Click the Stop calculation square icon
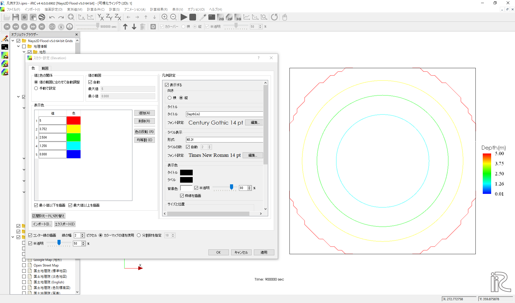The width and height of the screenshot is (515, 303). (193, 17)
